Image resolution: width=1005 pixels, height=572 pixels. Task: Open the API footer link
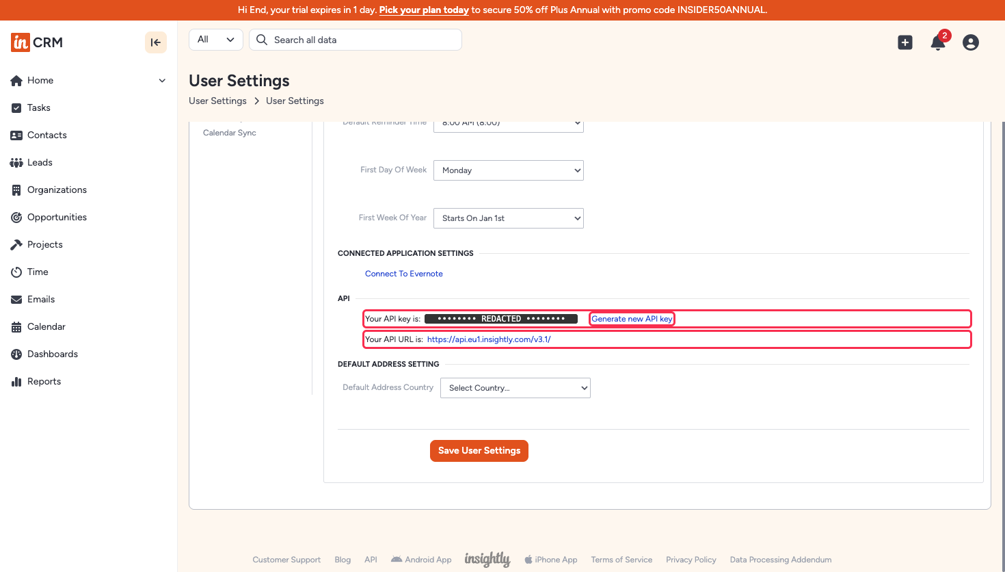point(371,560)
